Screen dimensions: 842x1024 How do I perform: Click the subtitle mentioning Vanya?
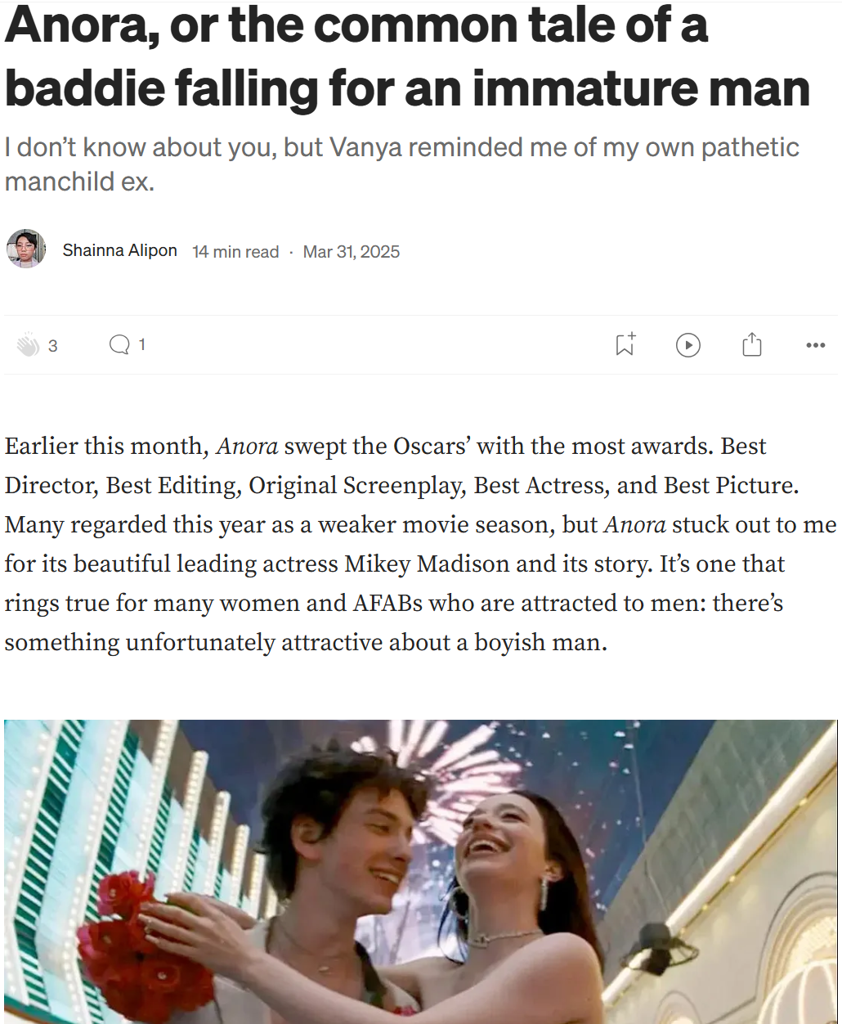pyautogui.click(x=402, y=164)
